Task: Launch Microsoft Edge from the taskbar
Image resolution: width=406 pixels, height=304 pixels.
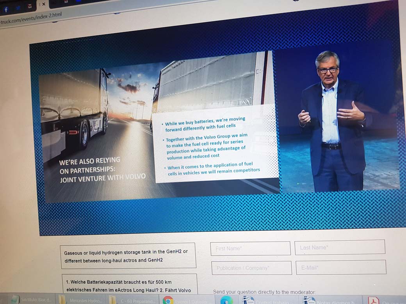Action: (x=226, y=300)
